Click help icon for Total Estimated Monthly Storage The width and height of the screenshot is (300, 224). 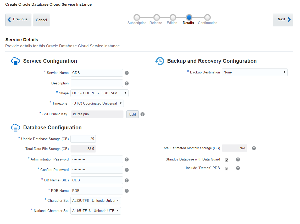click(x=254, y=148)
